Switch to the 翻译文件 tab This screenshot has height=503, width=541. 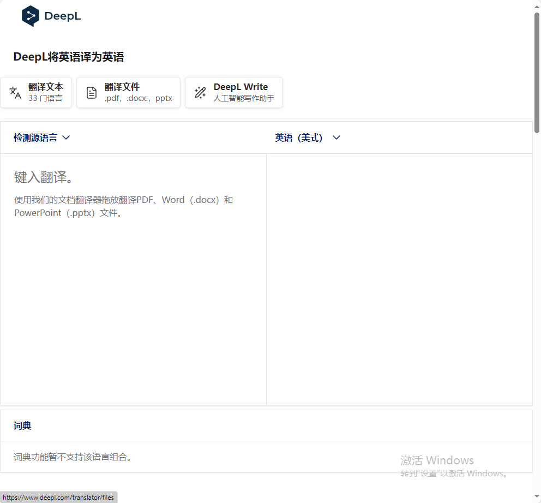click(128, 93)
